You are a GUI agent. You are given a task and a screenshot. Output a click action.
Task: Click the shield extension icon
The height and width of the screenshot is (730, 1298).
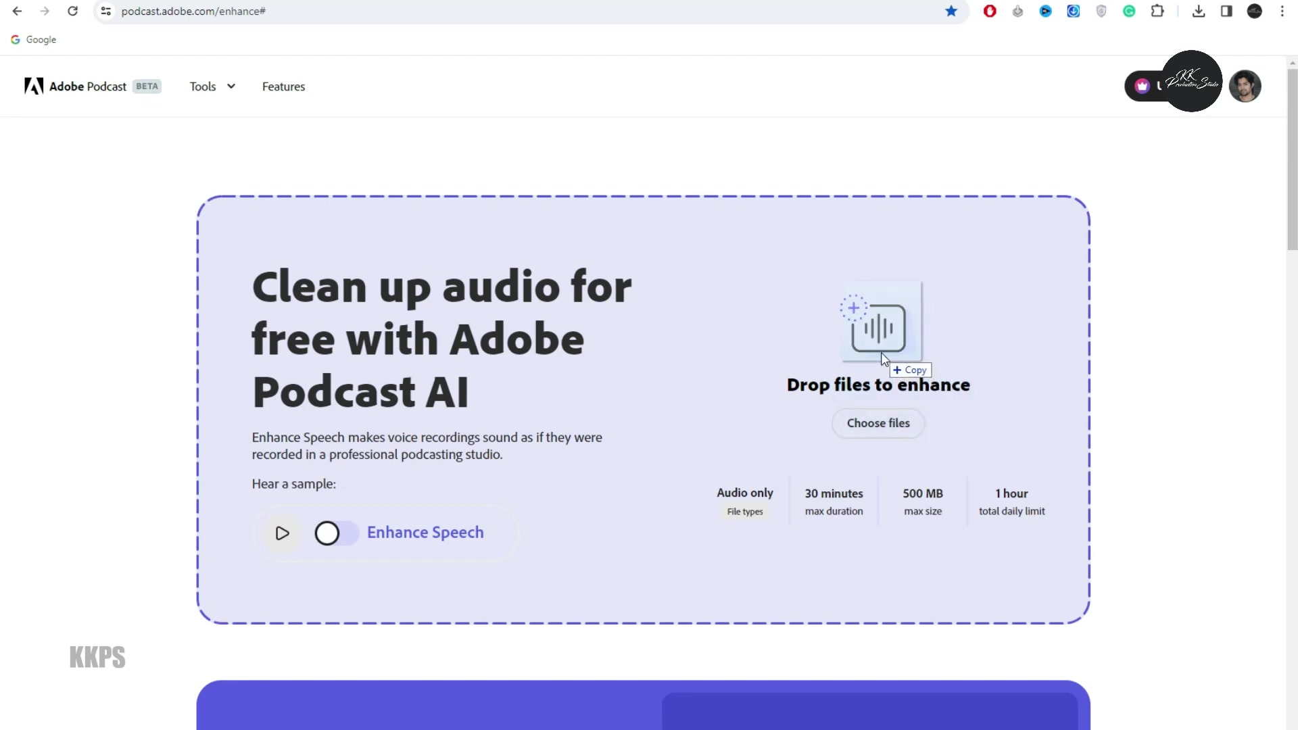pyautogui.click(x=1101, y=11)
